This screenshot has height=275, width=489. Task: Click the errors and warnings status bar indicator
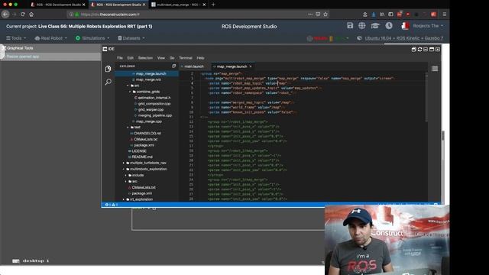112,205
